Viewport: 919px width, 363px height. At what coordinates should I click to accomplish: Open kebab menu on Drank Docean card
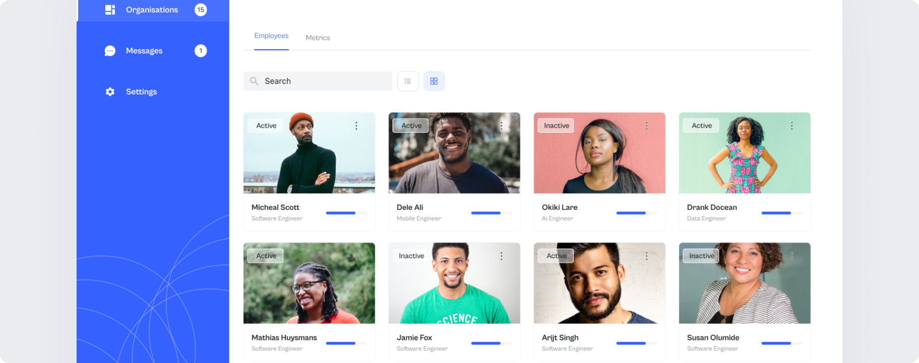[792, 126]
